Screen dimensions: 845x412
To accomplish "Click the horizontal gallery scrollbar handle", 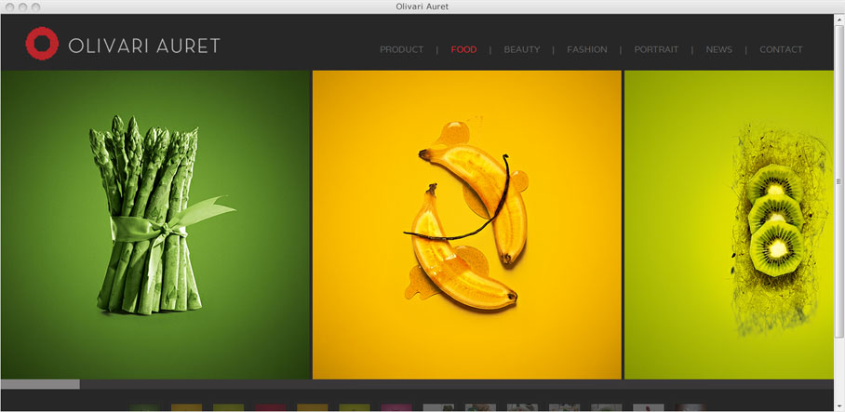I will 40,384.
